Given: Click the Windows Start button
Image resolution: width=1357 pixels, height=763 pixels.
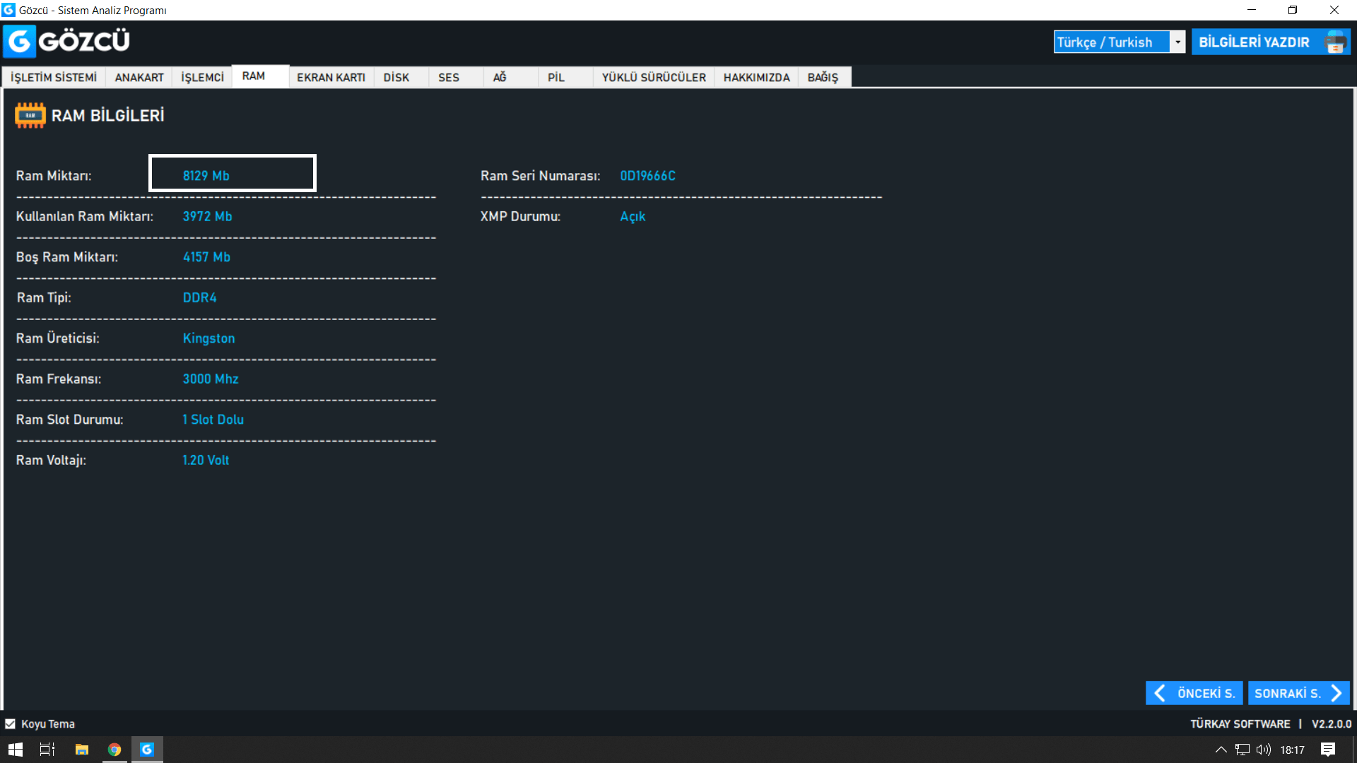Looking at the screenshot, I should [16, 750].
